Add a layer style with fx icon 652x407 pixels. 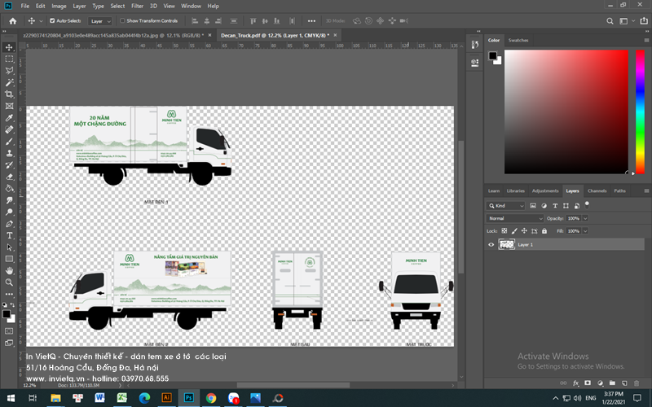point(576,382)
